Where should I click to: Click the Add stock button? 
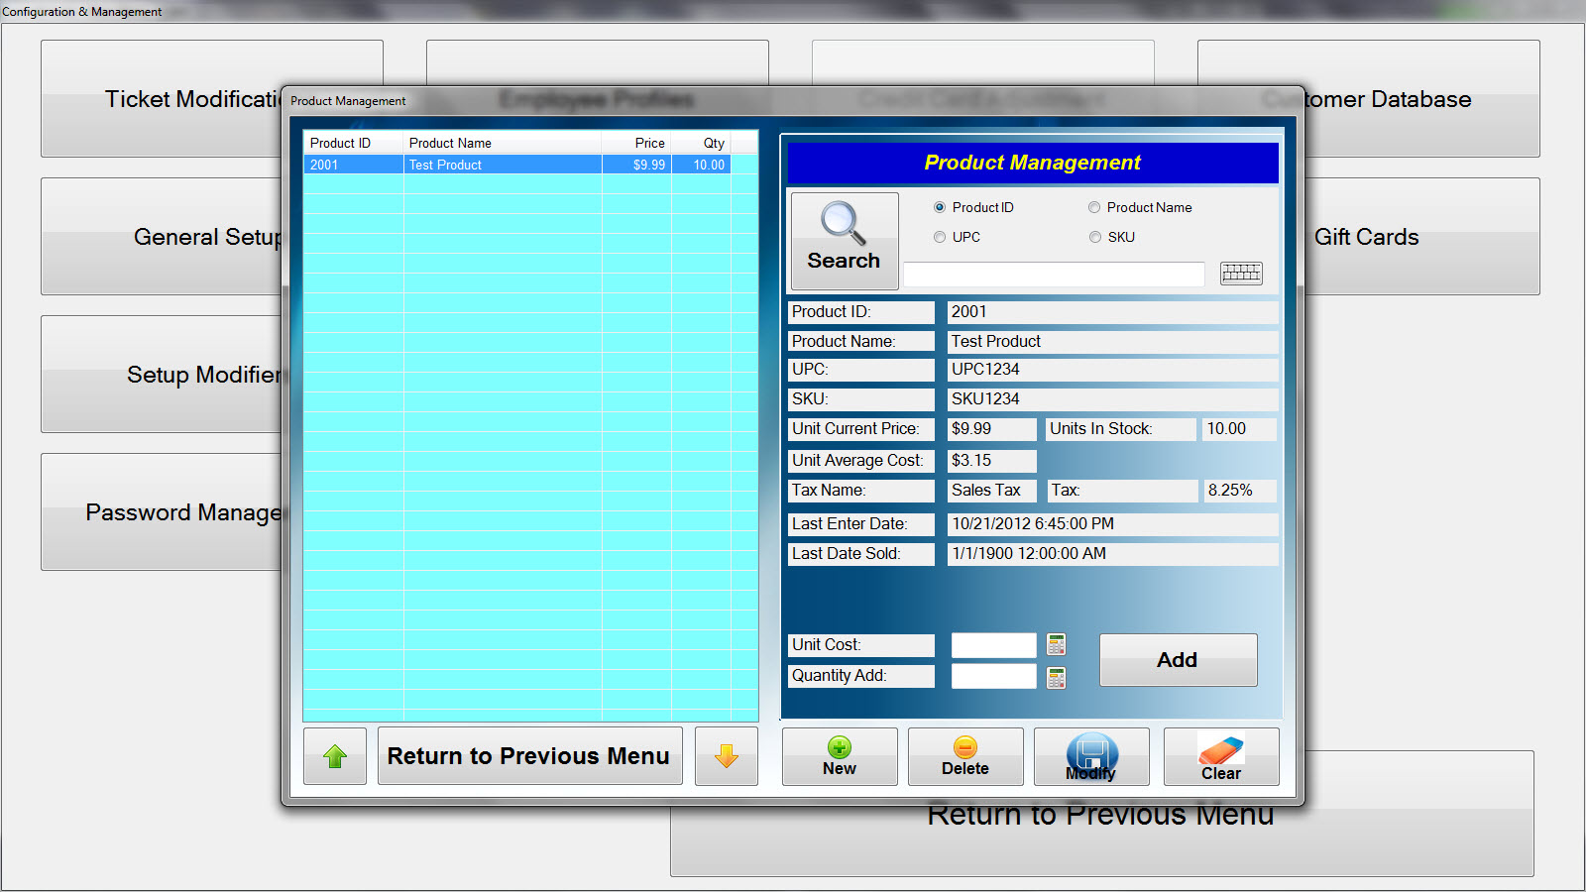point(1178,660)
